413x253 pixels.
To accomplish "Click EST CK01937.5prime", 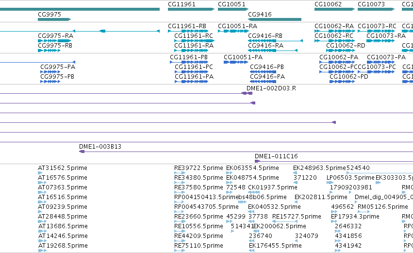I will click(x=254, y=192).
